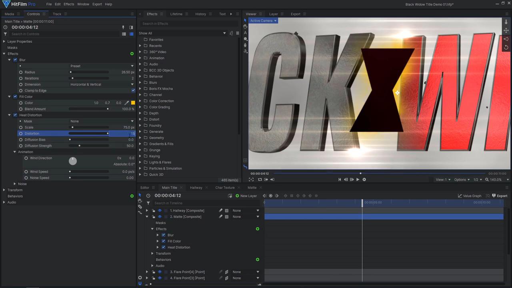The height and width of the screenshot is (288, 512).
Task: Open the Dimension dropdown set to Horizontal & Vertical
Action: pyautogui.click(x=102, y=84)
